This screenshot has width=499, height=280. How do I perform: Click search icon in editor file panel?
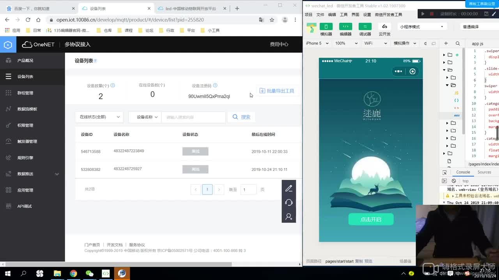coord(458,44)
